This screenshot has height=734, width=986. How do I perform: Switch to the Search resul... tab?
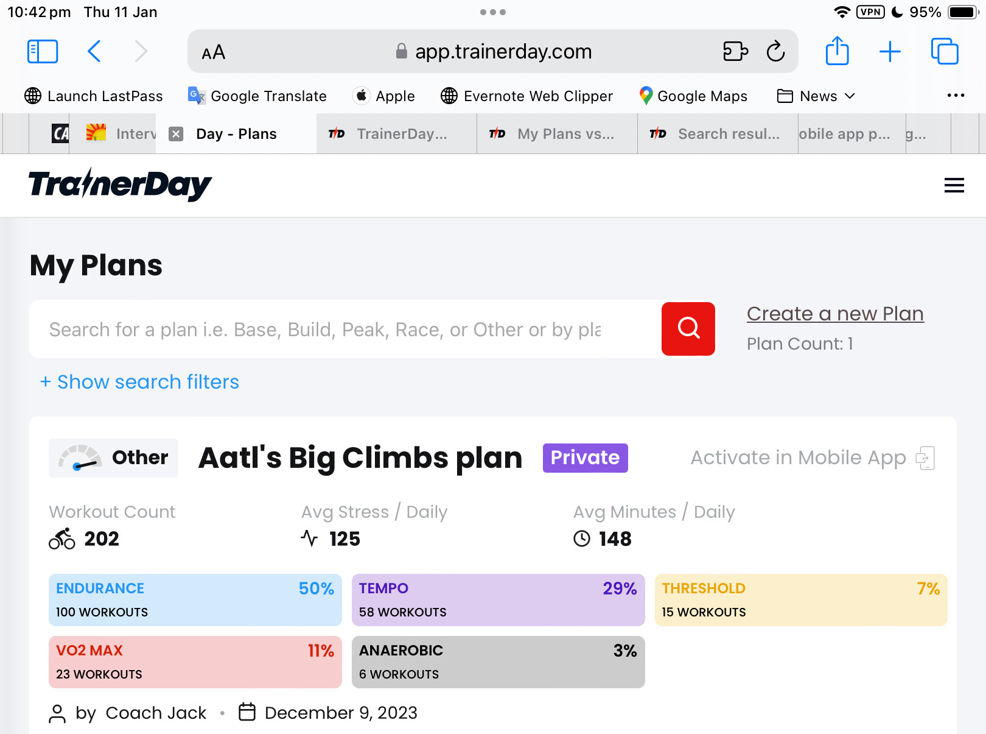point(718,134)
